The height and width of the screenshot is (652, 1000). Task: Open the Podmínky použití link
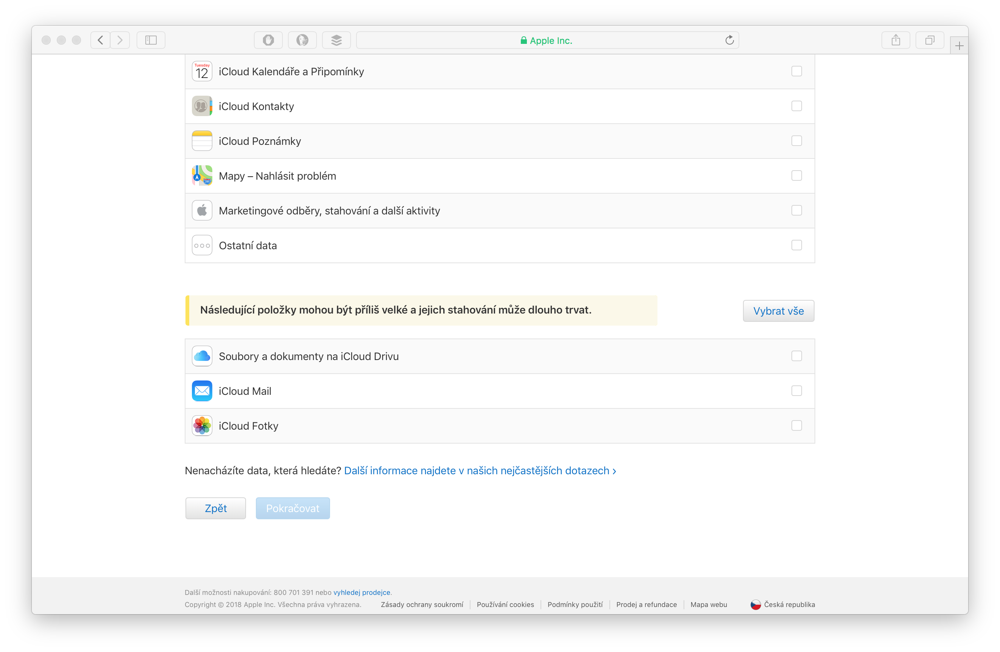click(x=575, y=605)
